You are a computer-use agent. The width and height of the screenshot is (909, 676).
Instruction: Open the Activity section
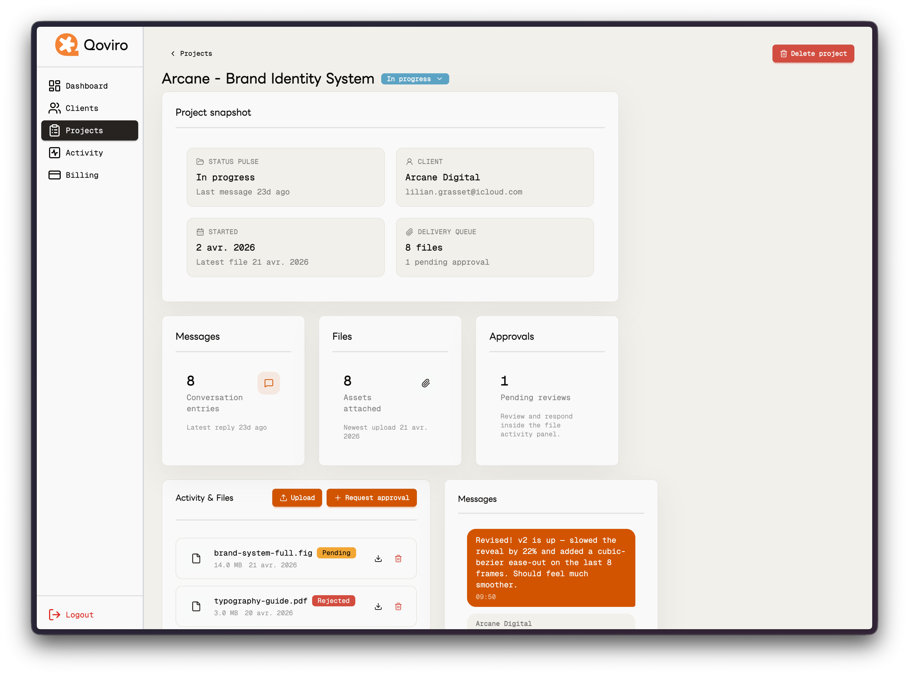(90, 153)
